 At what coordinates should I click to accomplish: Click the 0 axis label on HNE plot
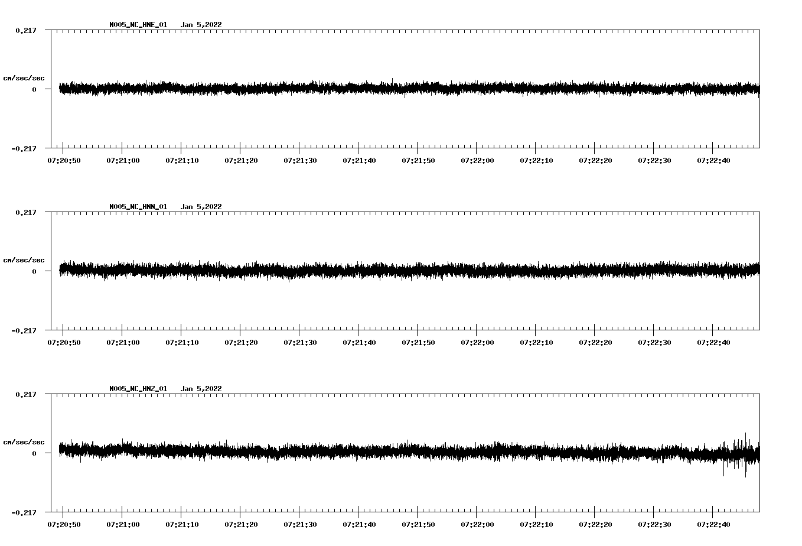pyautogui.click(x=34, y=89)
